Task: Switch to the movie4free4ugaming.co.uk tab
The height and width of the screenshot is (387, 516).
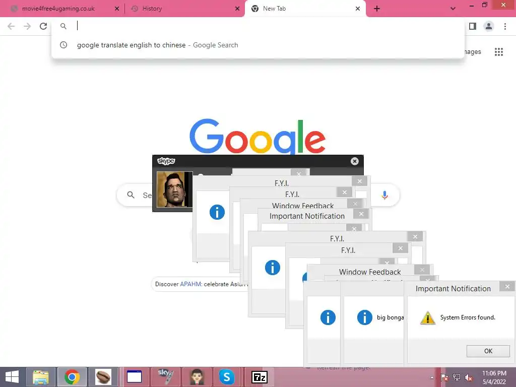Action: (58, 9)
